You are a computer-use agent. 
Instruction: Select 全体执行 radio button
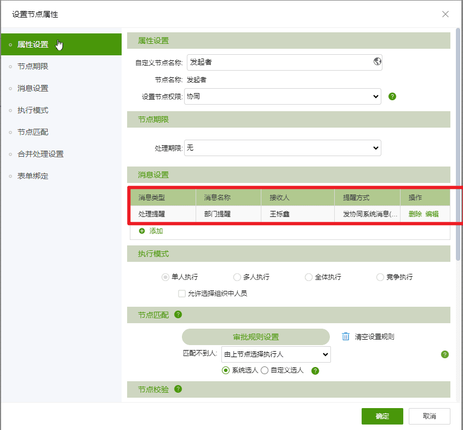(x=308, y=277)
